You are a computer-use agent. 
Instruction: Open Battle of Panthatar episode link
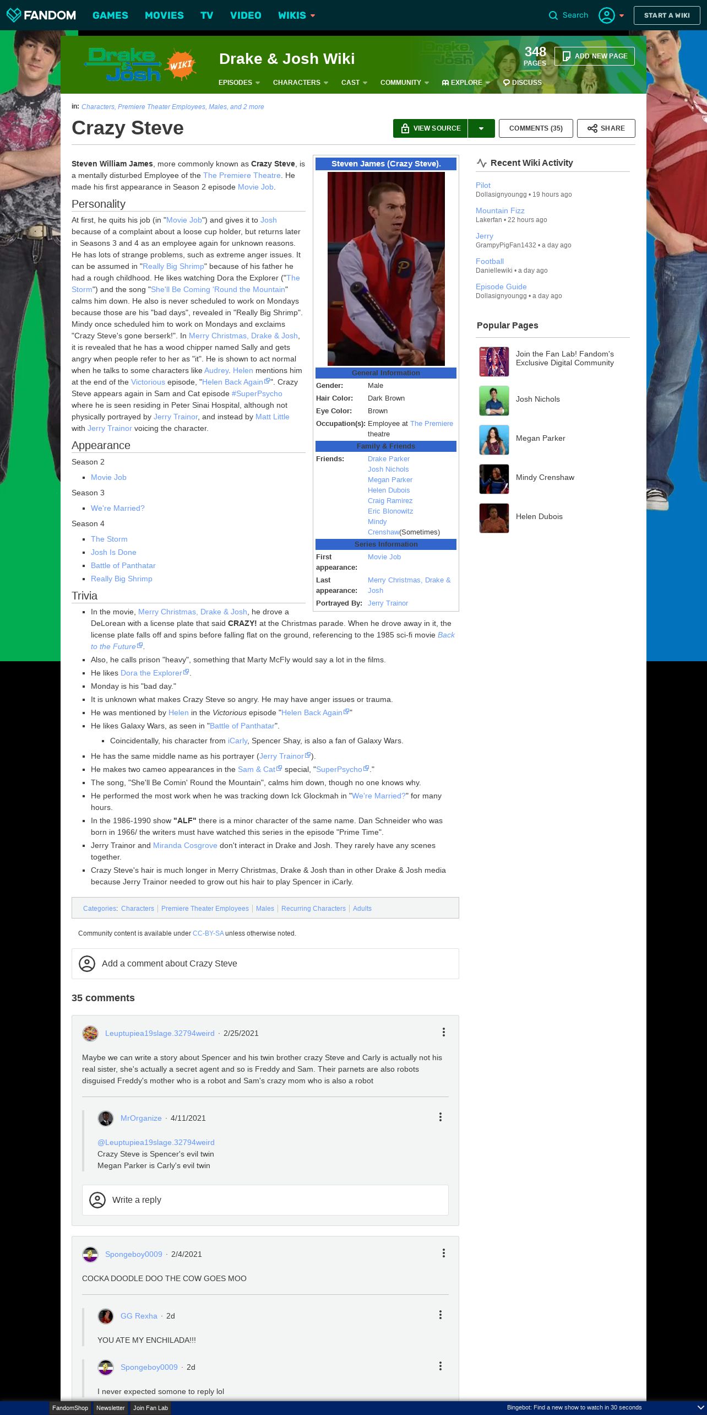123,565
